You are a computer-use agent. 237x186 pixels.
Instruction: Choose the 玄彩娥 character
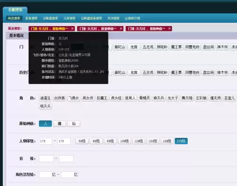(201, 98)
